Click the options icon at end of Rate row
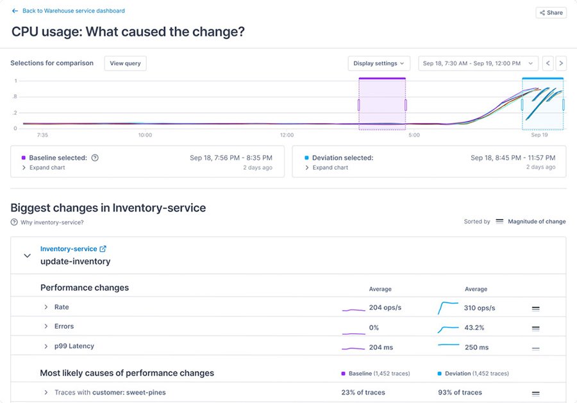The width and height of the screenshot is (577, 403). 536,307
